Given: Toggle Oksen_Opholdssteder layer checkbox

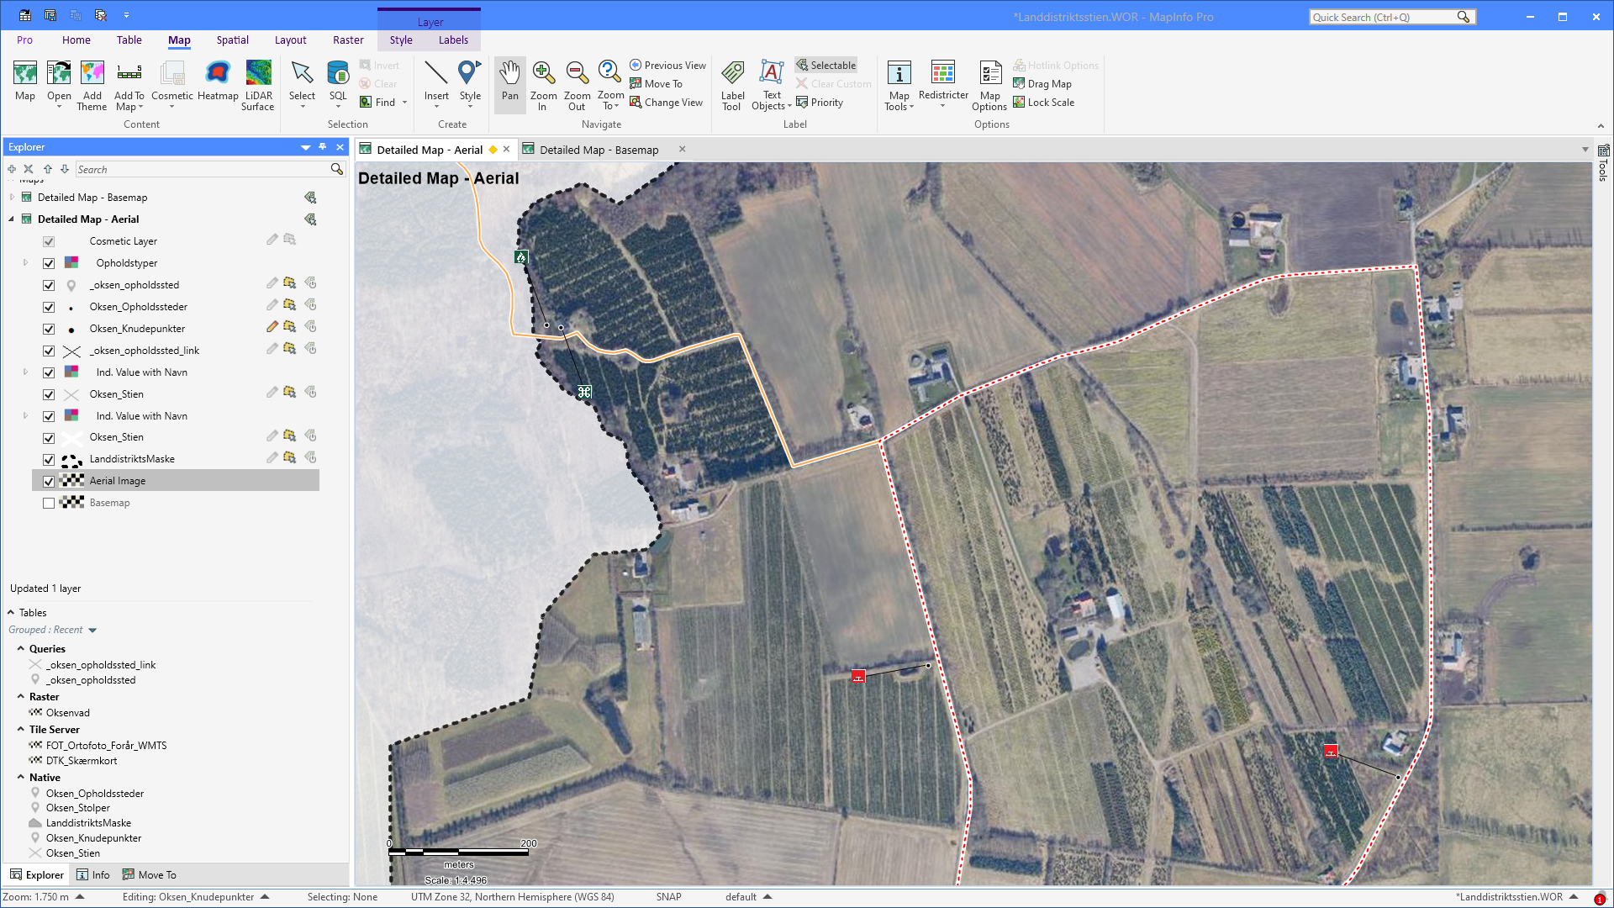Looking at the screenshot, I should 49,308.
